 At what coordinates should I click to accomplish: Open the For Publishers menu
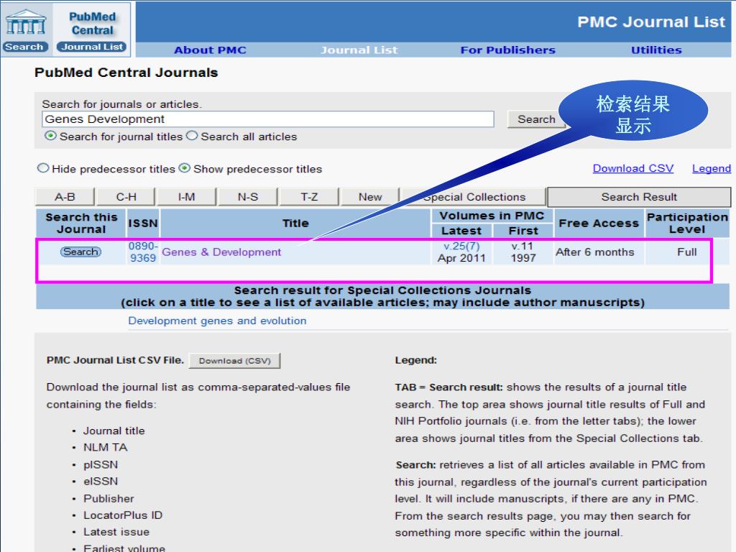(508, 50)
